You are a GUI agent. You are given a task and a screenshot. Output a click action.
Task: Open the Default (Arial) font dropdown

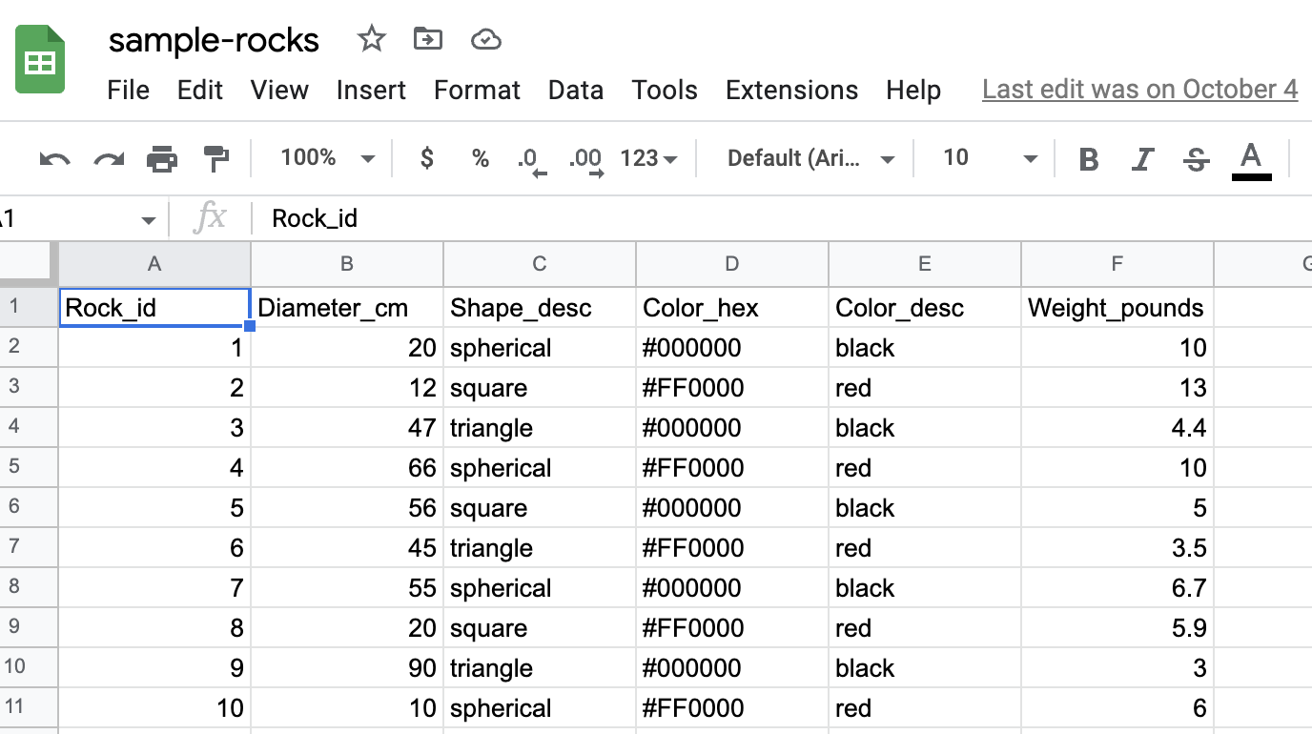click(810, 158)
